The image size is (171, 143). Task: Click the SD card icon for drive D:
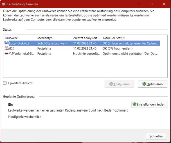pyautogui.click(x=6, y=48)
